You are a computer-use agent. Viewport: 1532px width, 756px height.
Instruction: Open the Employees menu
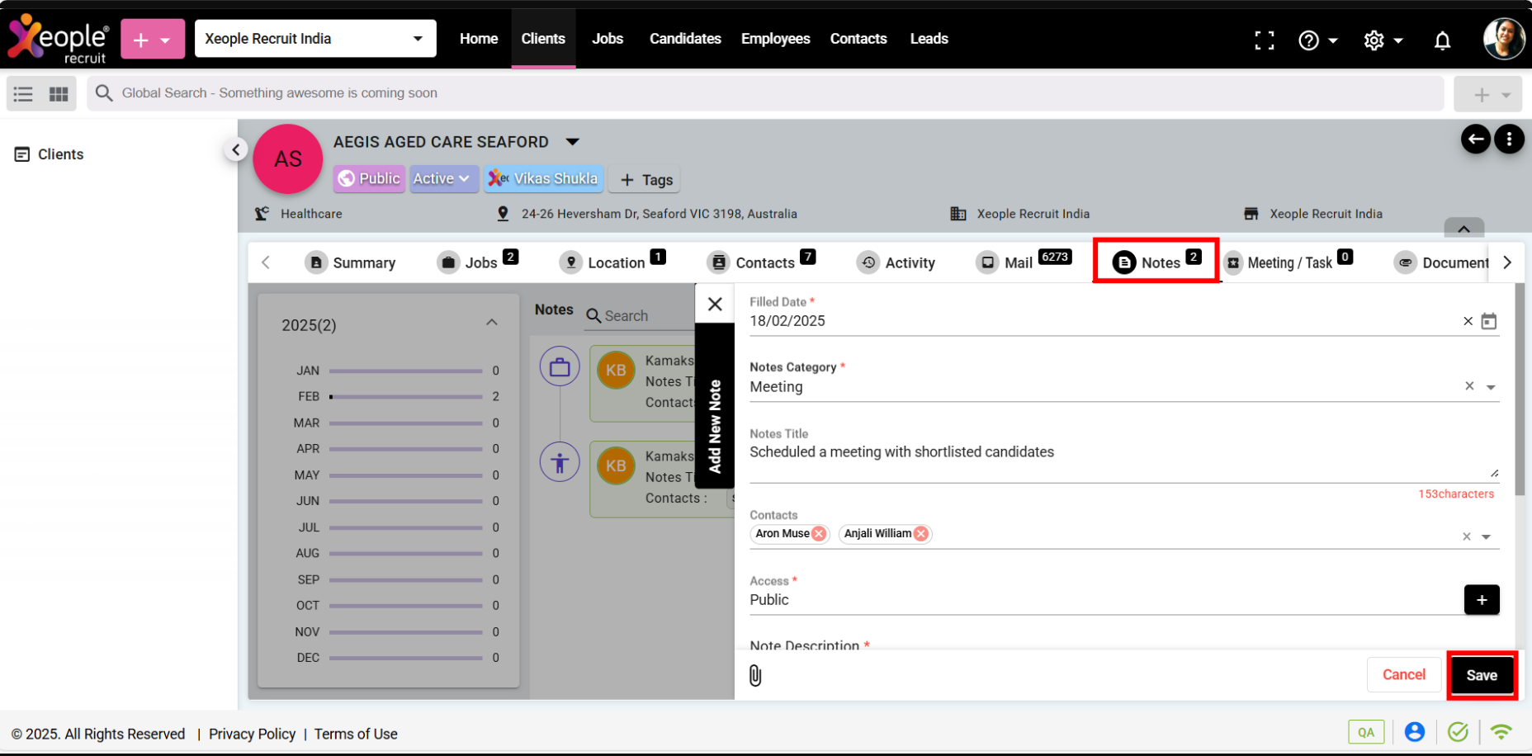775,39
